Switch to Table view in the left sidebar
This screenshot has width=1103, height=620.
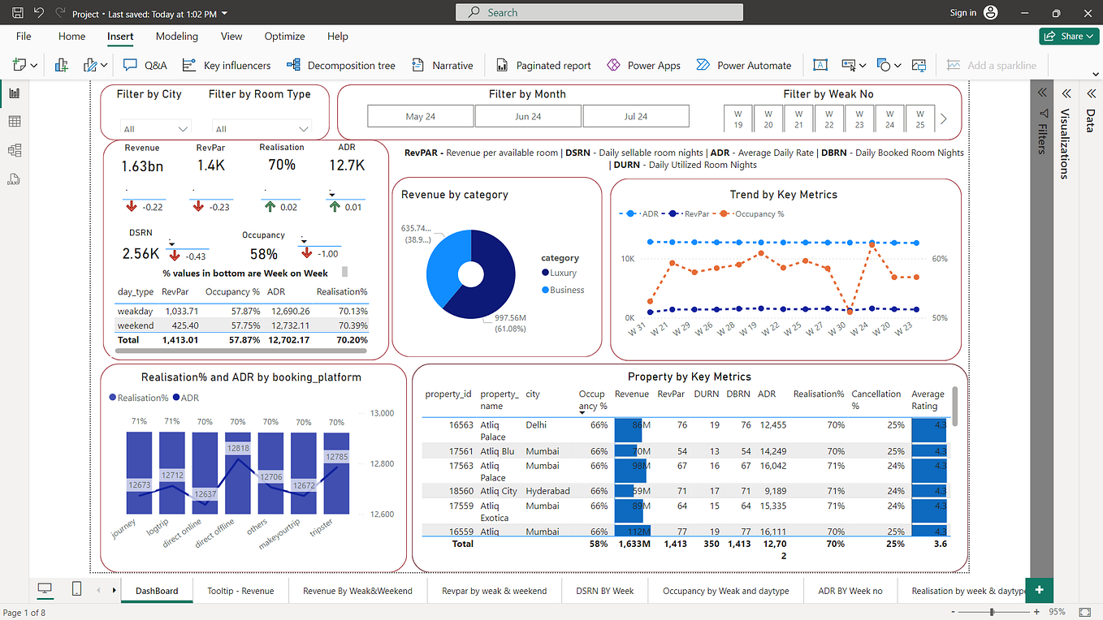(x=11, y=121)
